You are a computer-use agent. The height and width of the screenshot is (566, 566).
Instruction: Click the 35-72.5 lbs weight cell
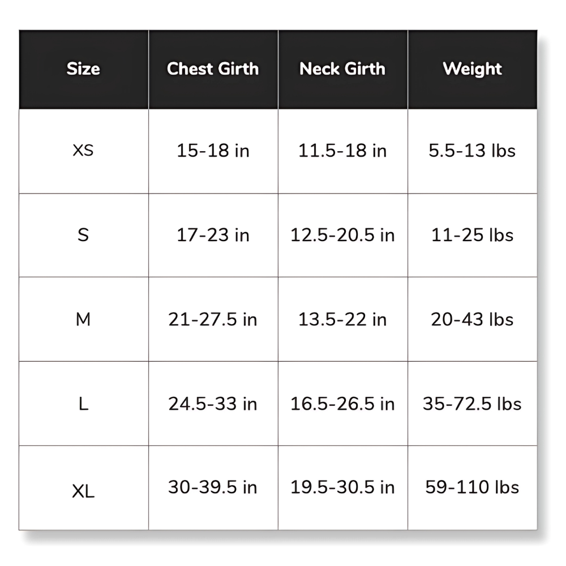[x=473, y=404]
